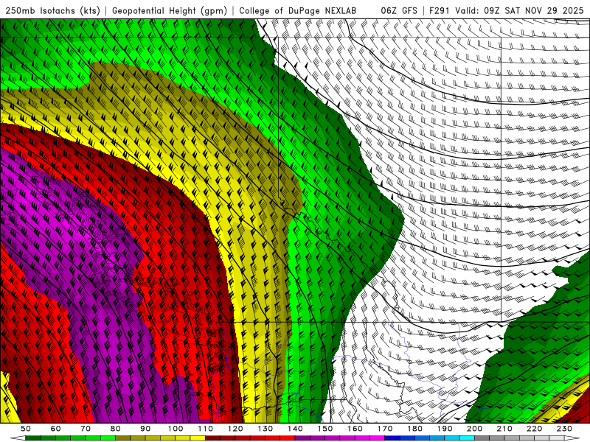Click the dark red swatch below the 110 label
This screenshot has height=442, width=590.
pos(212,438)
